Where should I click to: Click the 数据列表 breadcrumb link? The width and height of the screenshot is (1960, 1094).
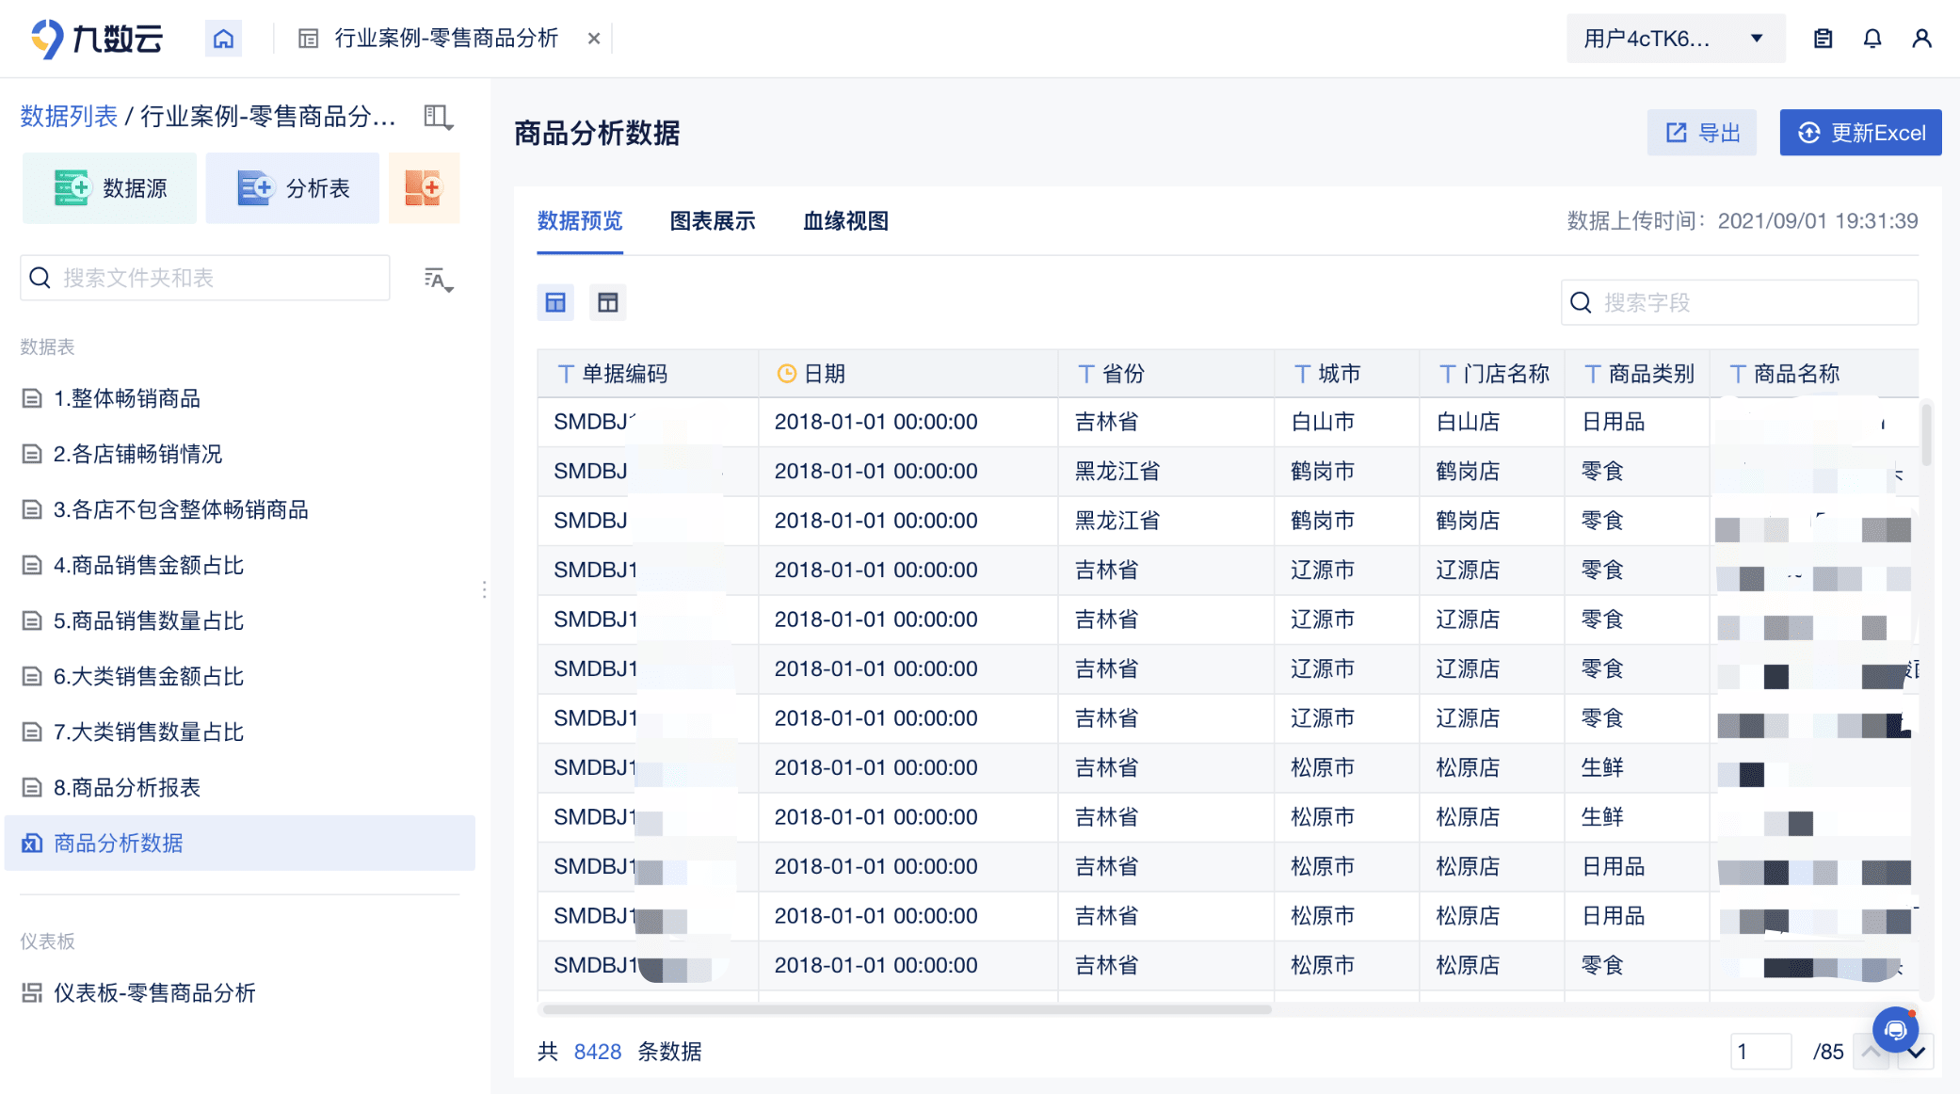69,117
